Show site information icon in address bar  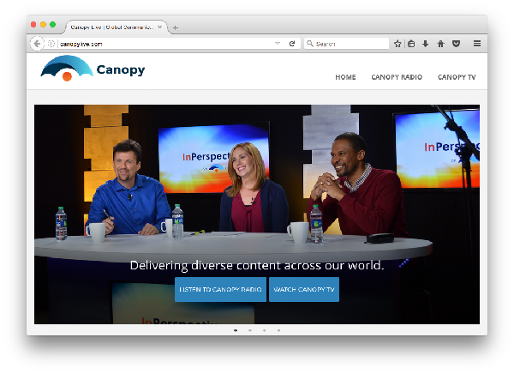click(x=51, y=44)
